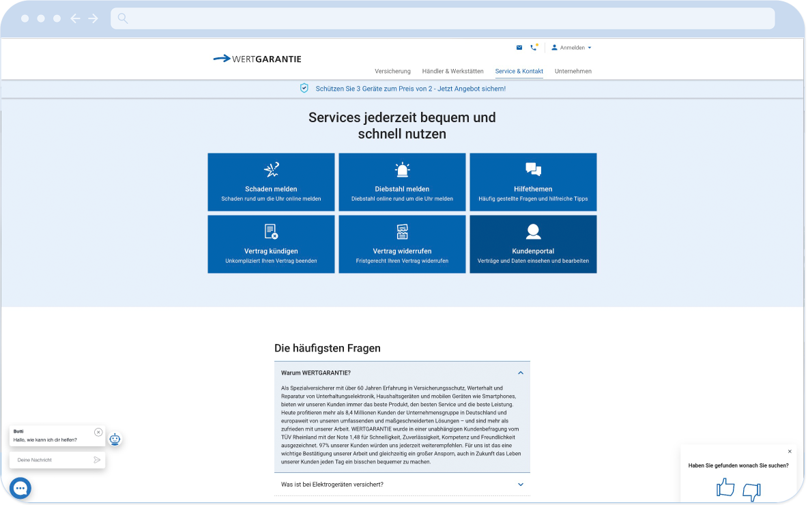Image resolution: width=808 pixels, height=505 pixels.
Task: Focus the Deine Nachricht message field
Action: (57, 460)
